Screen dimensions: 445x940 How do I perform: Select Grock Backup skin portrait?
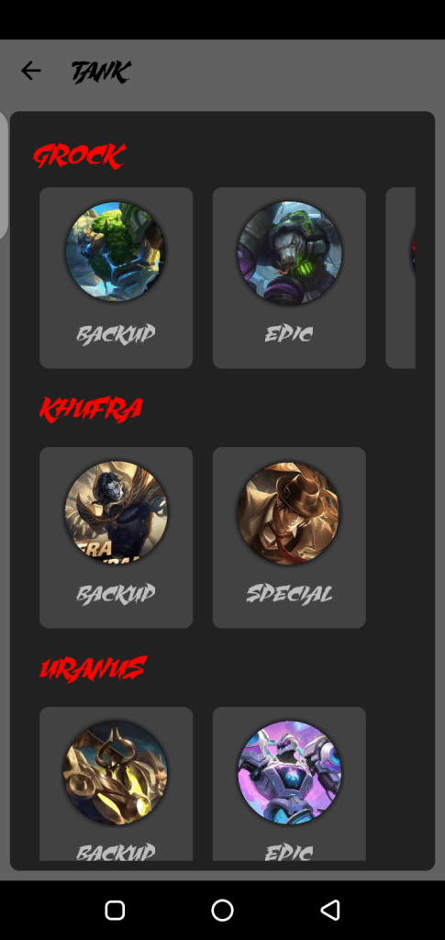(116, 252)
